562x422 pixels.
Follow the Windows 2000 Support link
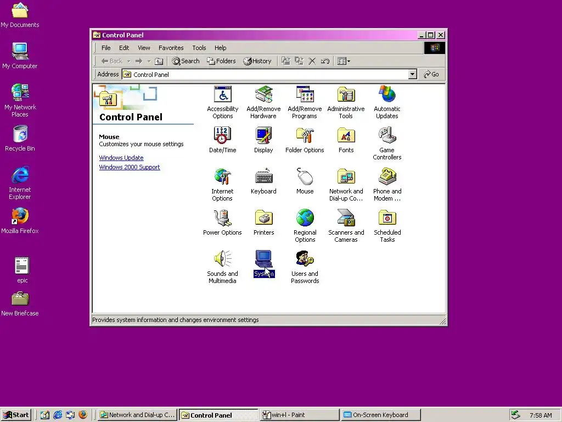pos(130,167)
